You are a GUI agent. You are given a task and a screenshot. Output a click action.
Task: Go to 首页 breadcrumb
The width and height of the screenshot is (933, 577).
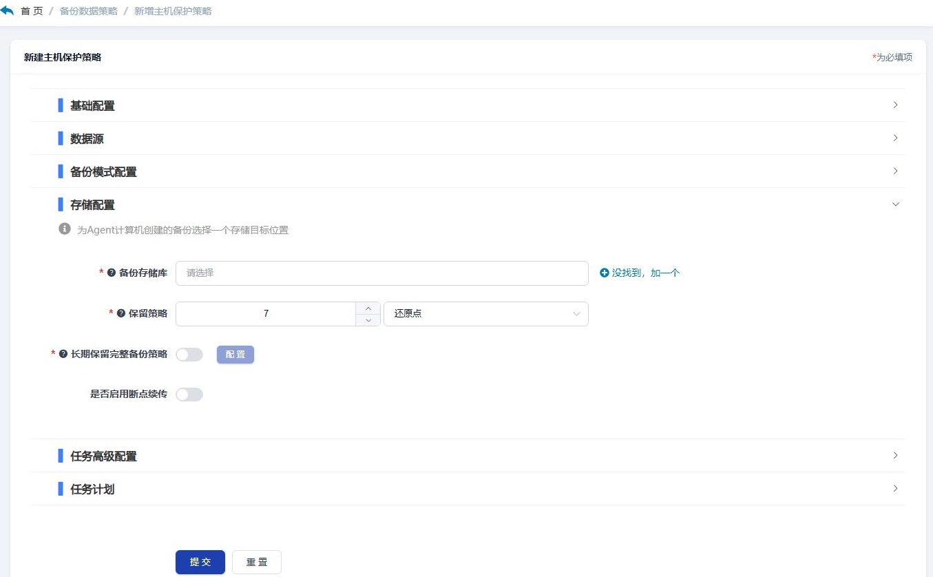click(32, 12)
